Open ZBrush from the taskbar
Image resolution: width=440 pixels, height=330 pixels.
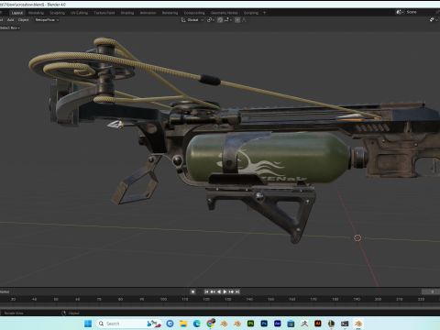(304, 324)
